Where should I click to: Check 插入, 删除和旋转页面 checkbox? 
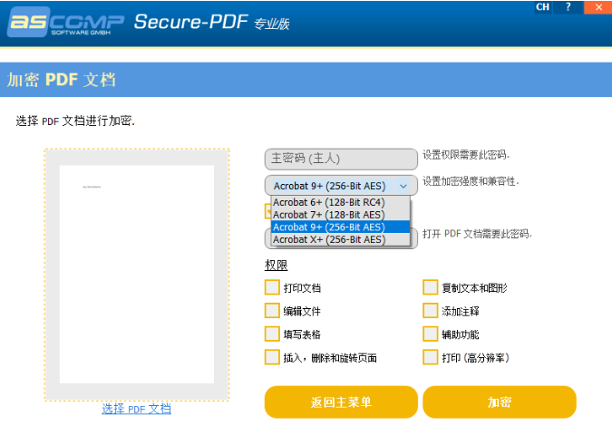pyautogui.click(x=272, y=357)
